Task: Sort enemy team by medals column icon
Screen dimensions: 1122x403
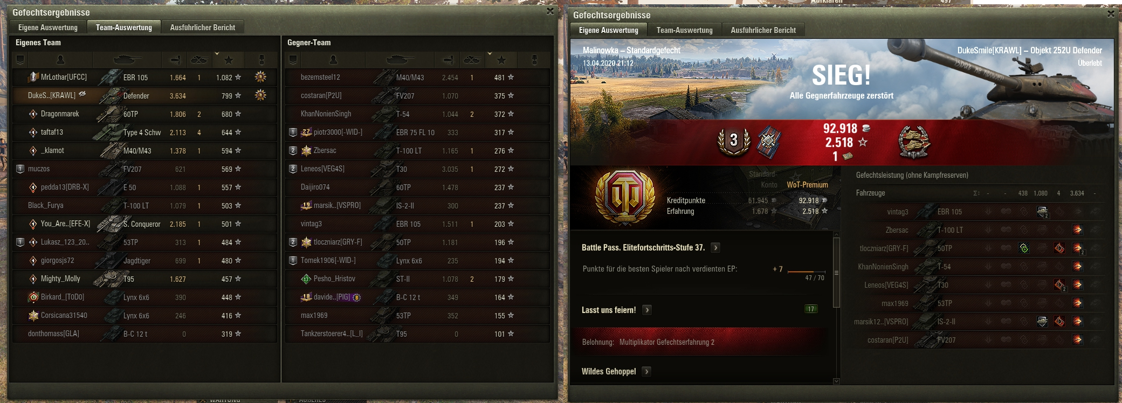Action: pyautogui.click(x=534, y=60)
